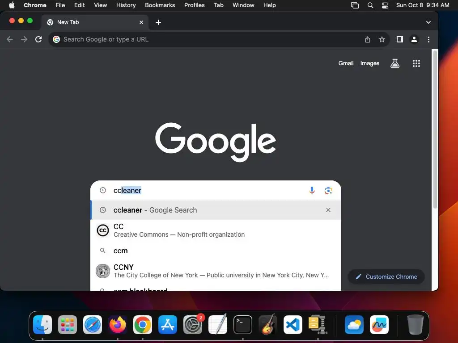Click the Customize Chrome button
This screenshot has width=458, height=343.
click(386, 276)
